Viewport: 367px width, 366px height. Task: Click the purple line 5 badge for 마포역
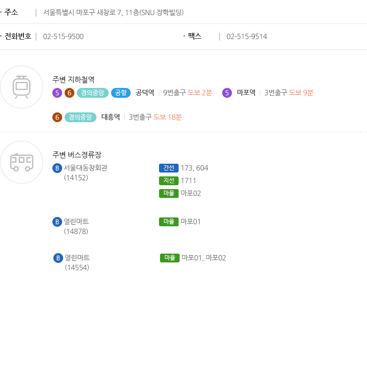(x=227, y=93)
